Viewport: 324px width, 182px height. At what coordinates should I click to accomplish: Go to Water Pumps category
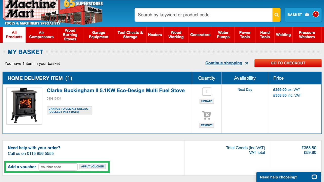click(x=223, y=35)
